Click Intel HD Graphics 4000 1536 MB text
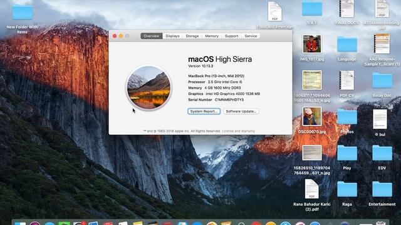Viewport: 401px width, 225px height. [x=232, y=94]
